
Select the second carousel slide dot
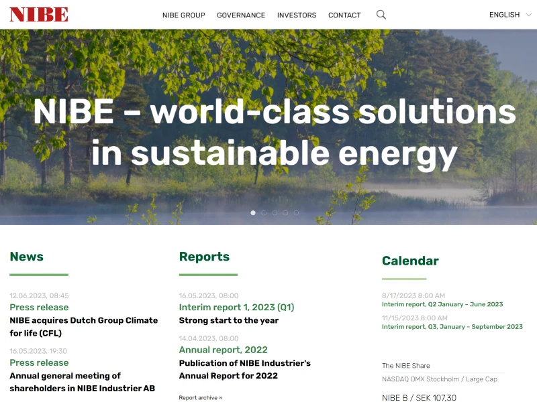pyautogui.click(x=264, y=212)
